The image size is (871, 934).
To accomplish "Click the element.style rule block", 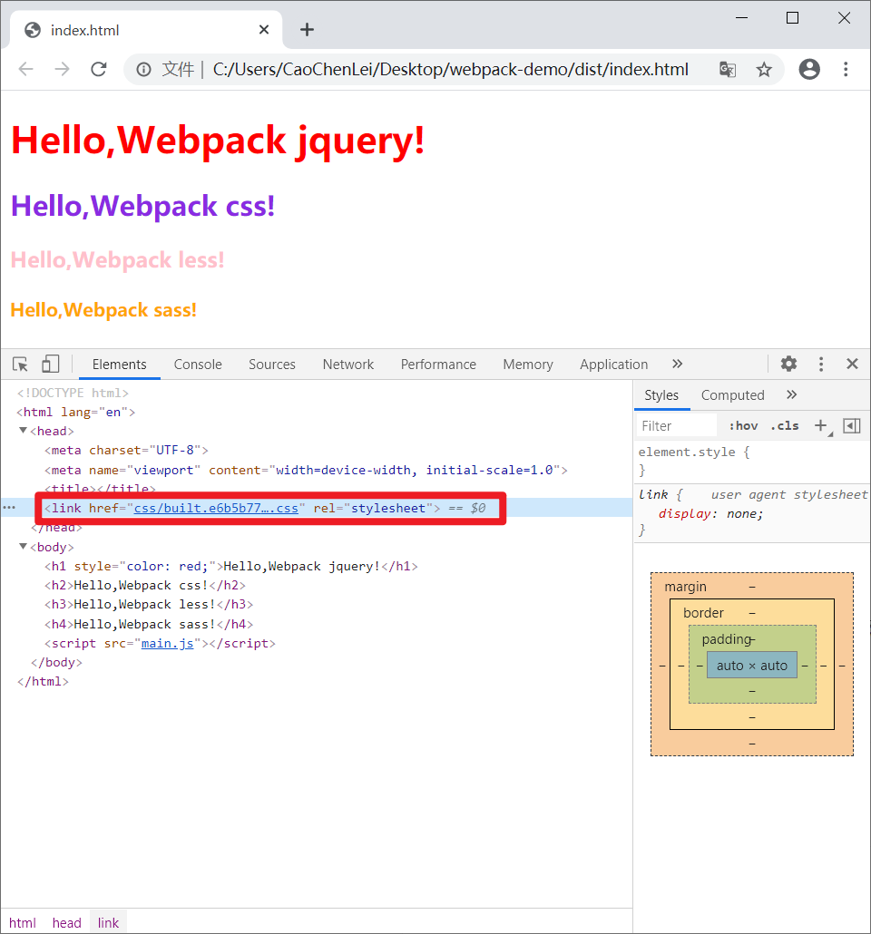I will (x=751, y=461).
